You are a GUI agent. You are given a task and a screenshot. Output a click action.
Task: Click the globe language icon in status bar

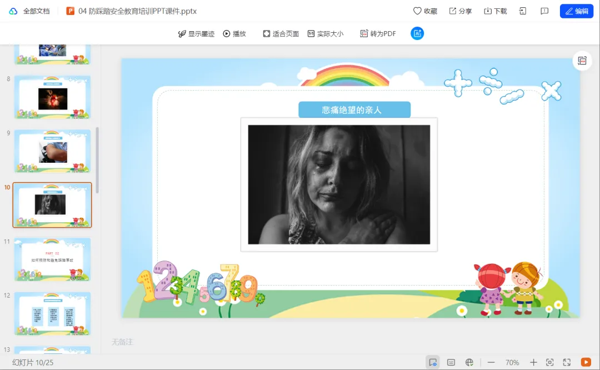[469, 362]
